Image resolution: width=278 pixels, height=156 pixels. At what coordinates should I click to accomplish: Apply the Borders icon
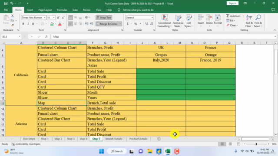(43, 24)
